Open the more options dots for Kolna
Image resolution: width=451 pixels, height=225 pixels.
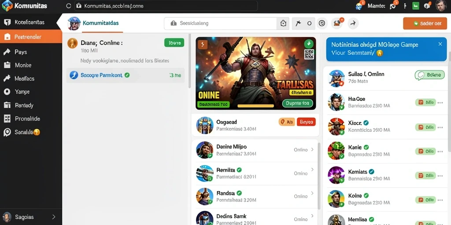coord(440,200)
